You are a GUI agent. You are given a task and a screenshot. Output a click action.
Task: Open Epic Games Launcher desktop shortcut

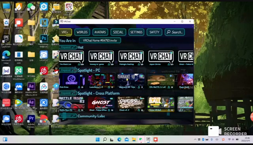point(6,41)
